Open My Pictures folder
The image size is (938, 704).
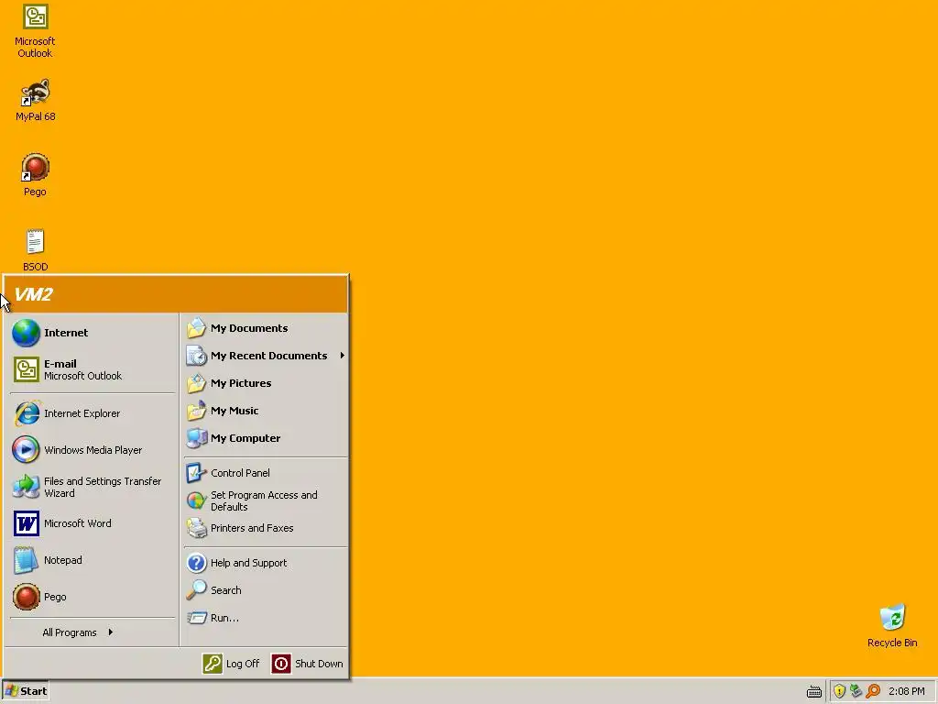click(265, 383)
